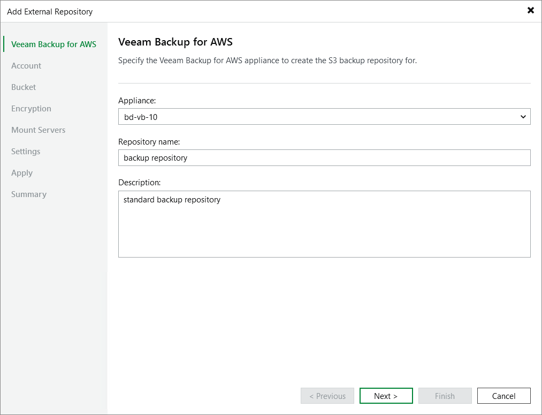Image resolution: width=542 pixels, height=415 pixels.
Task: Close the Add External Repository dialog
Action: [x=531, y=10]
